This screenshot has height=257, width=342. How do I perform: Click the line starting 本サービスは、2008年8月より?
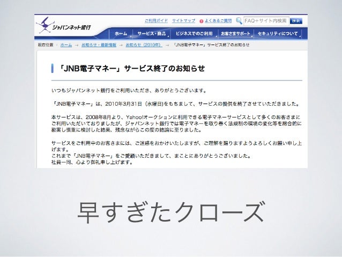[x=176, y=117]
